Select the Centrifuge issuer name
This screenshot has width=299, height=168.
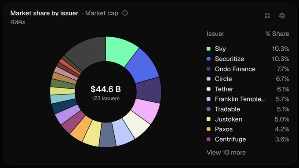pos(230,139)
